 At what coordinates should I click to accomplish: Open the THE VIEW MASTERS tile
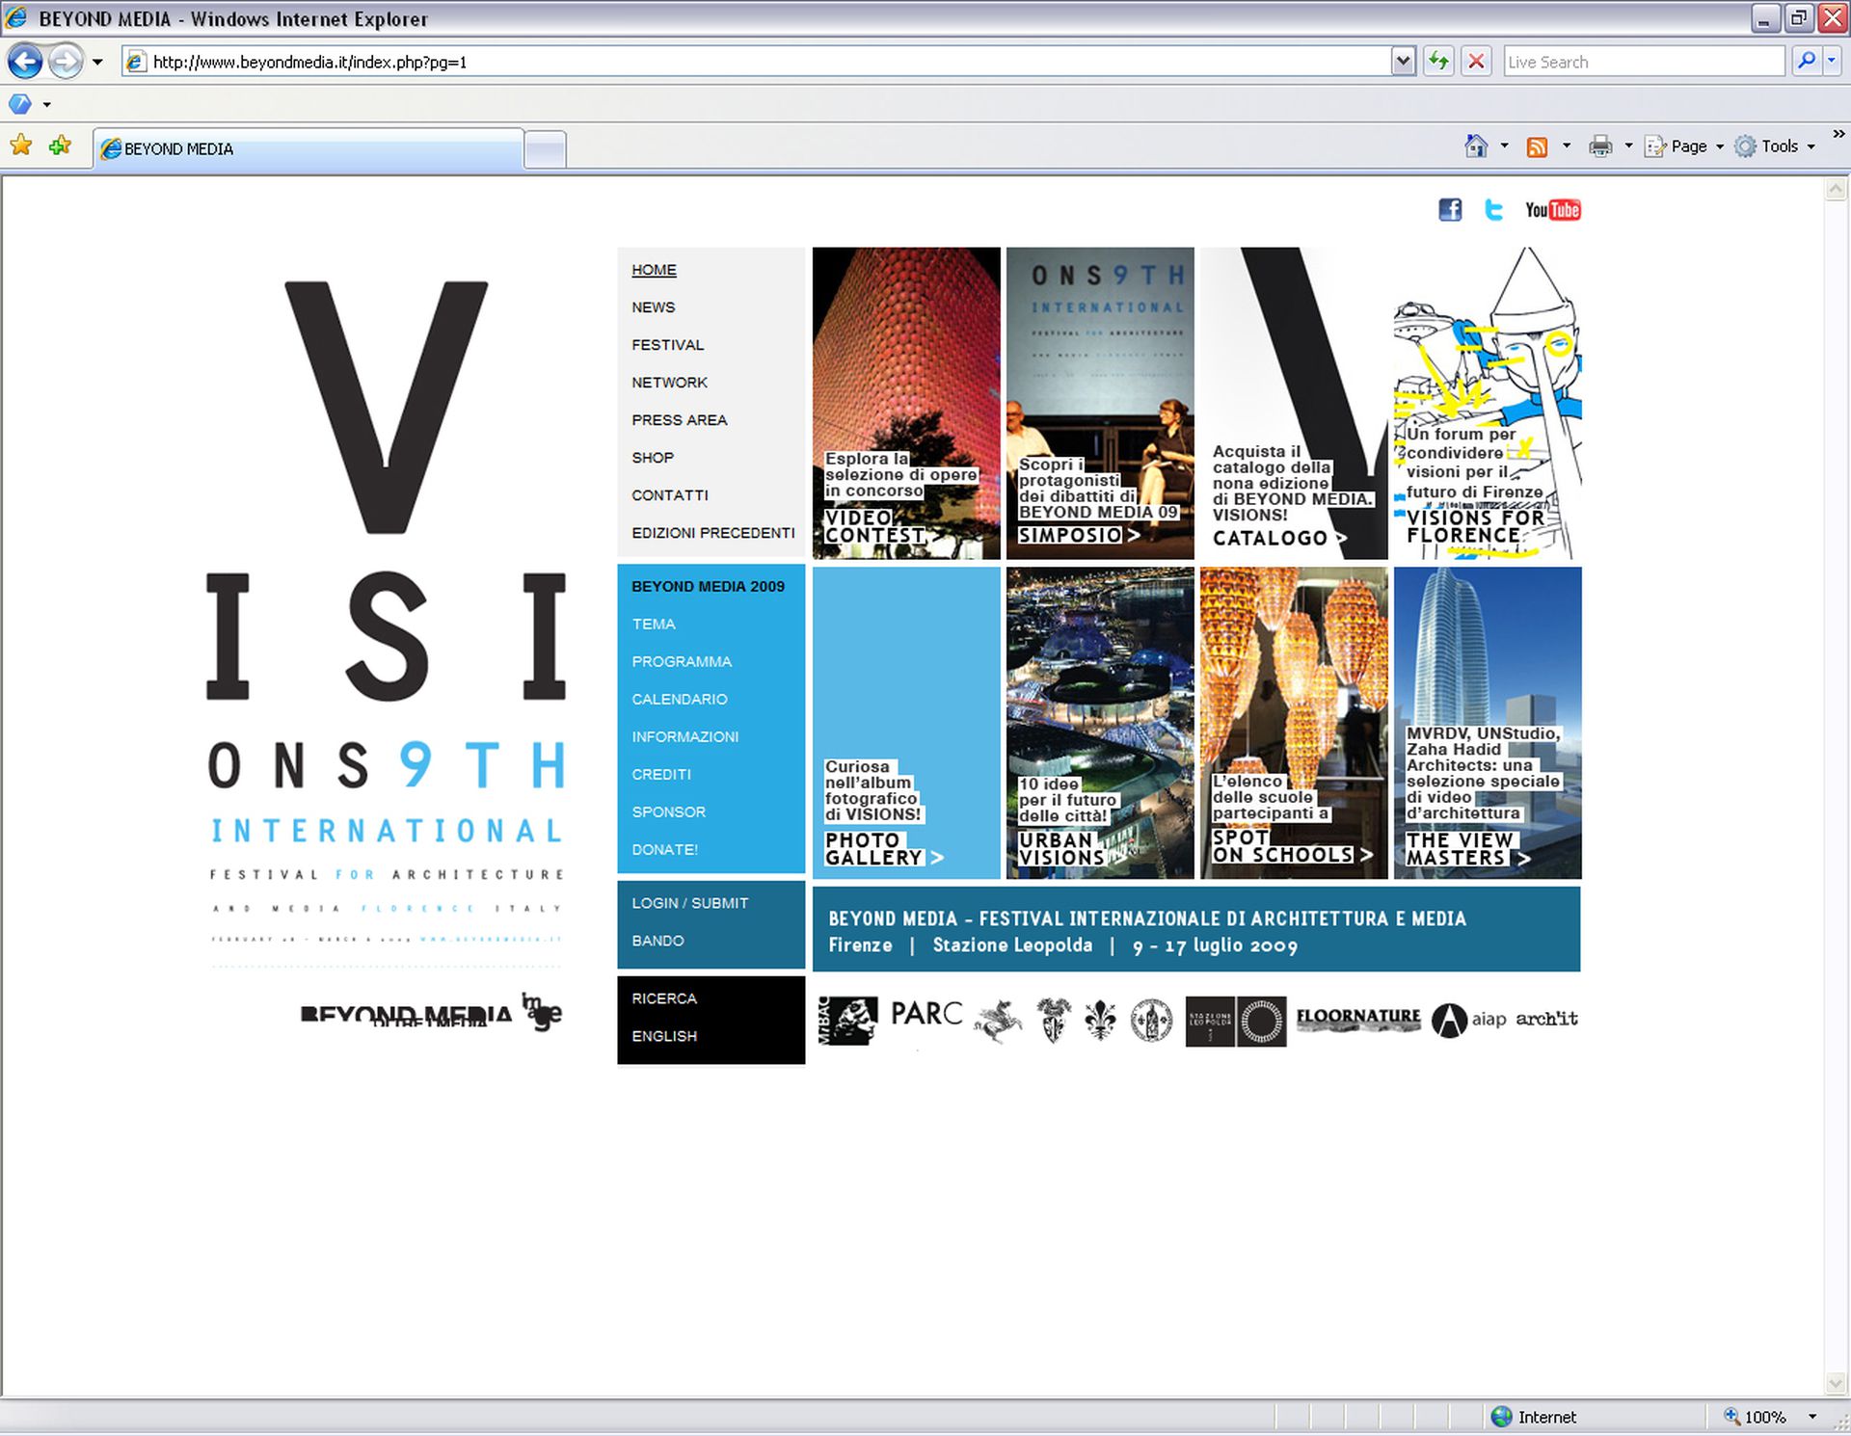point(1488,723)
